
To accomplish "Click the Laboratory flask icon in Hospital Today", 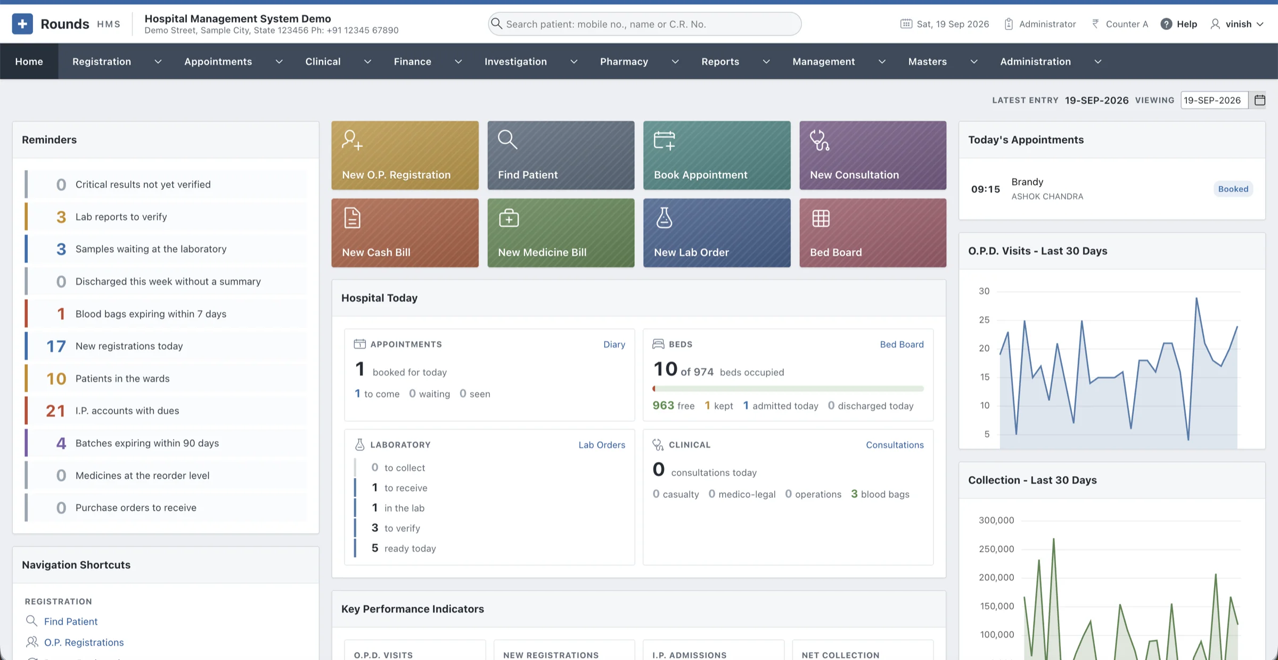I will tap(360, 444).
